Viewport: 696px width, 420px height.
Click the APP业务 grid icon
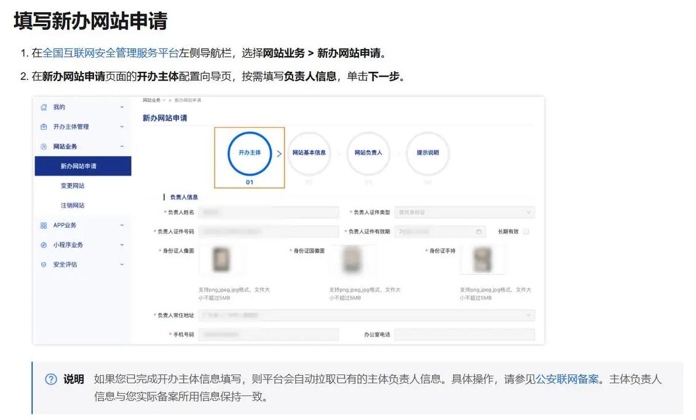pyautogui.click(x=44, y=225)
